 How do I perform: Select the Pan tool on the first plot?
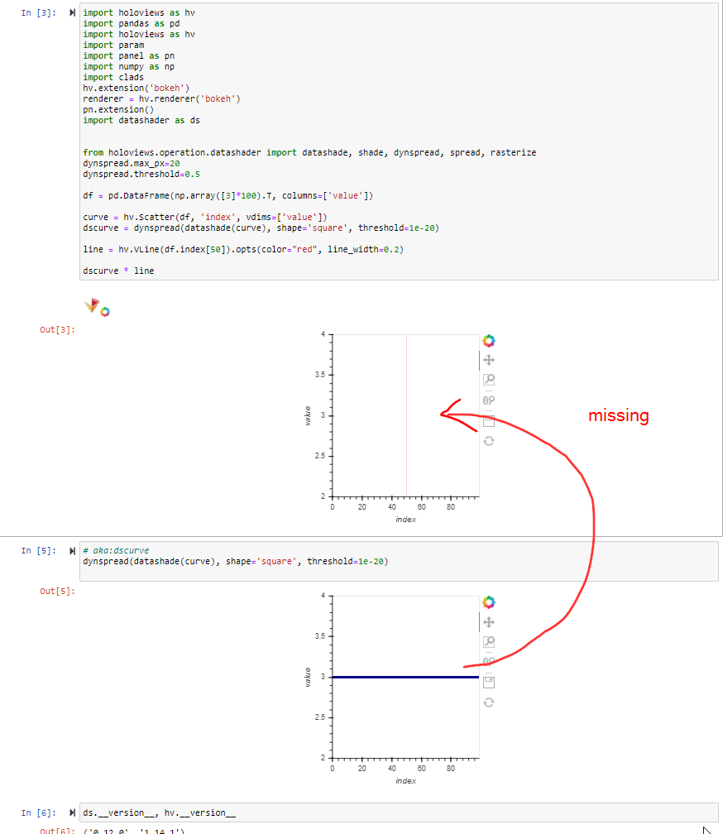(x=488, y=360)
